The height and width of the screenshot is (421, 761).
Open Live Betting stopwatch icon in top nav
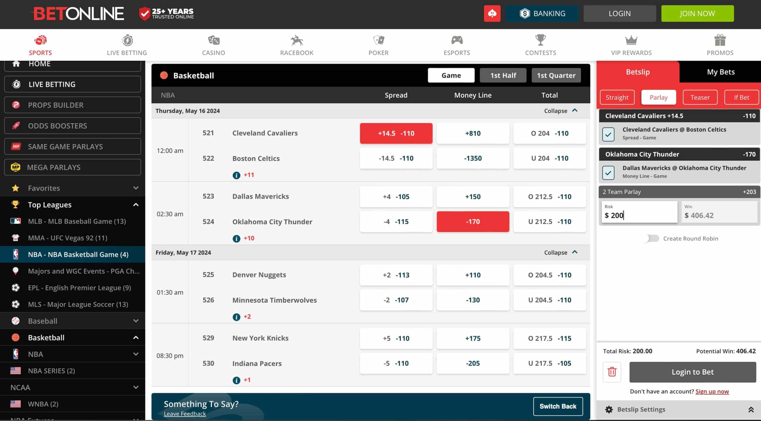127,40
